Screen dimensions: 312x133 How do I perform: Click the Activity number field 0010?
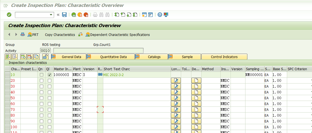click(46, 51)
